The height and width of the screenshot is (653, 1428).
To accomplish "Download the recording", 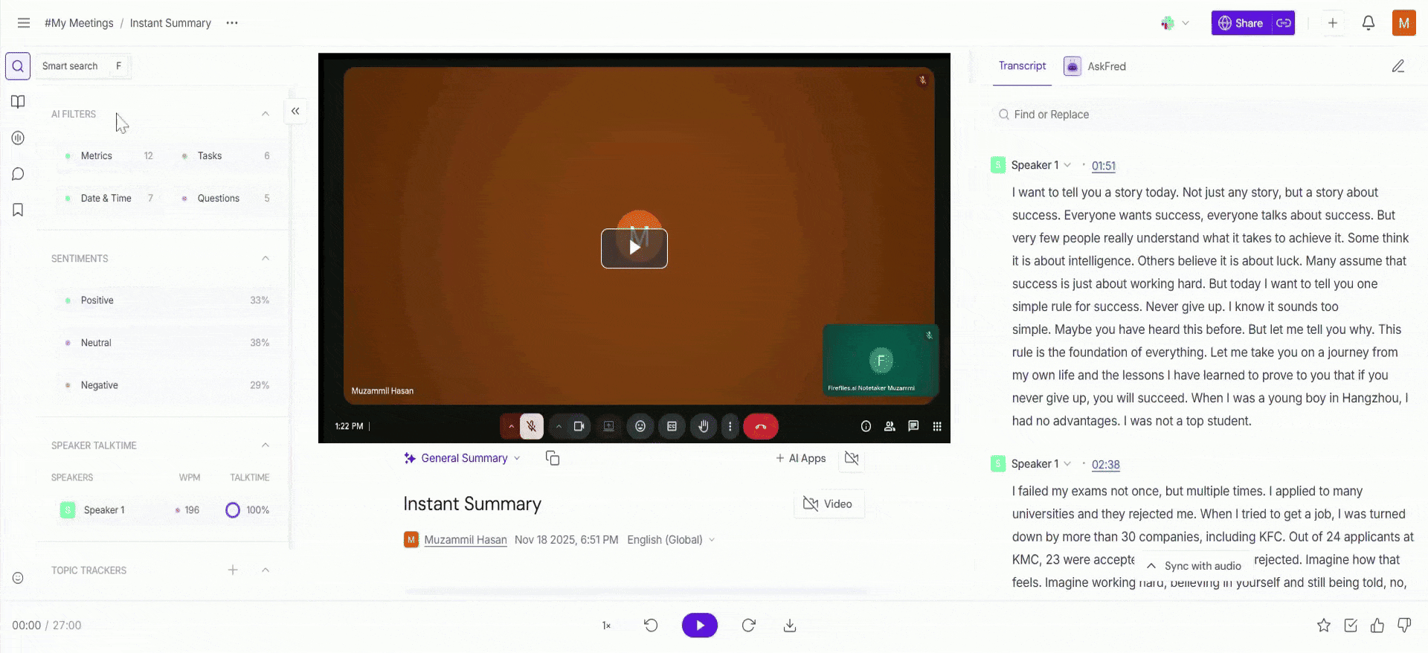I will click(x=790, y=625).
